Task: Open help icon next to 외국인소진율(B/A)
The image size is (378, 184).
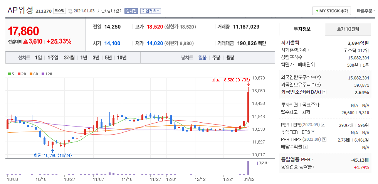Action: 324,92
